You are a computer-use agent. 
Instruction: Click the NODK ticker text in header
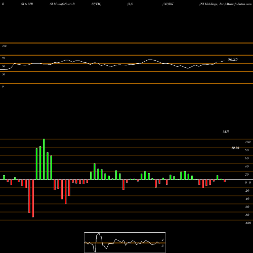[x=168, y=4]
